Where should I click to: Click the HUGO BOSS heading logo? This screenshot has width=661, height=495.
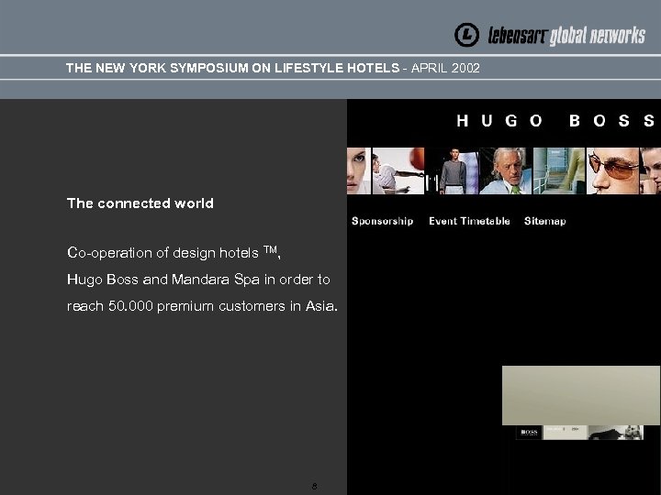point(555,121)
